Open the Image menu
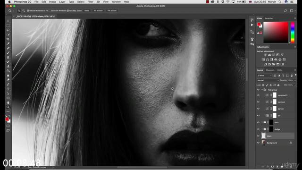The width and height of the screenshot is (302, 170). [x=52, y=2]
